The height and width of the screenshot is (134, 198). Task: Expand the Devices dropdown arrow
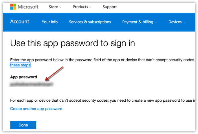(184, 22)
